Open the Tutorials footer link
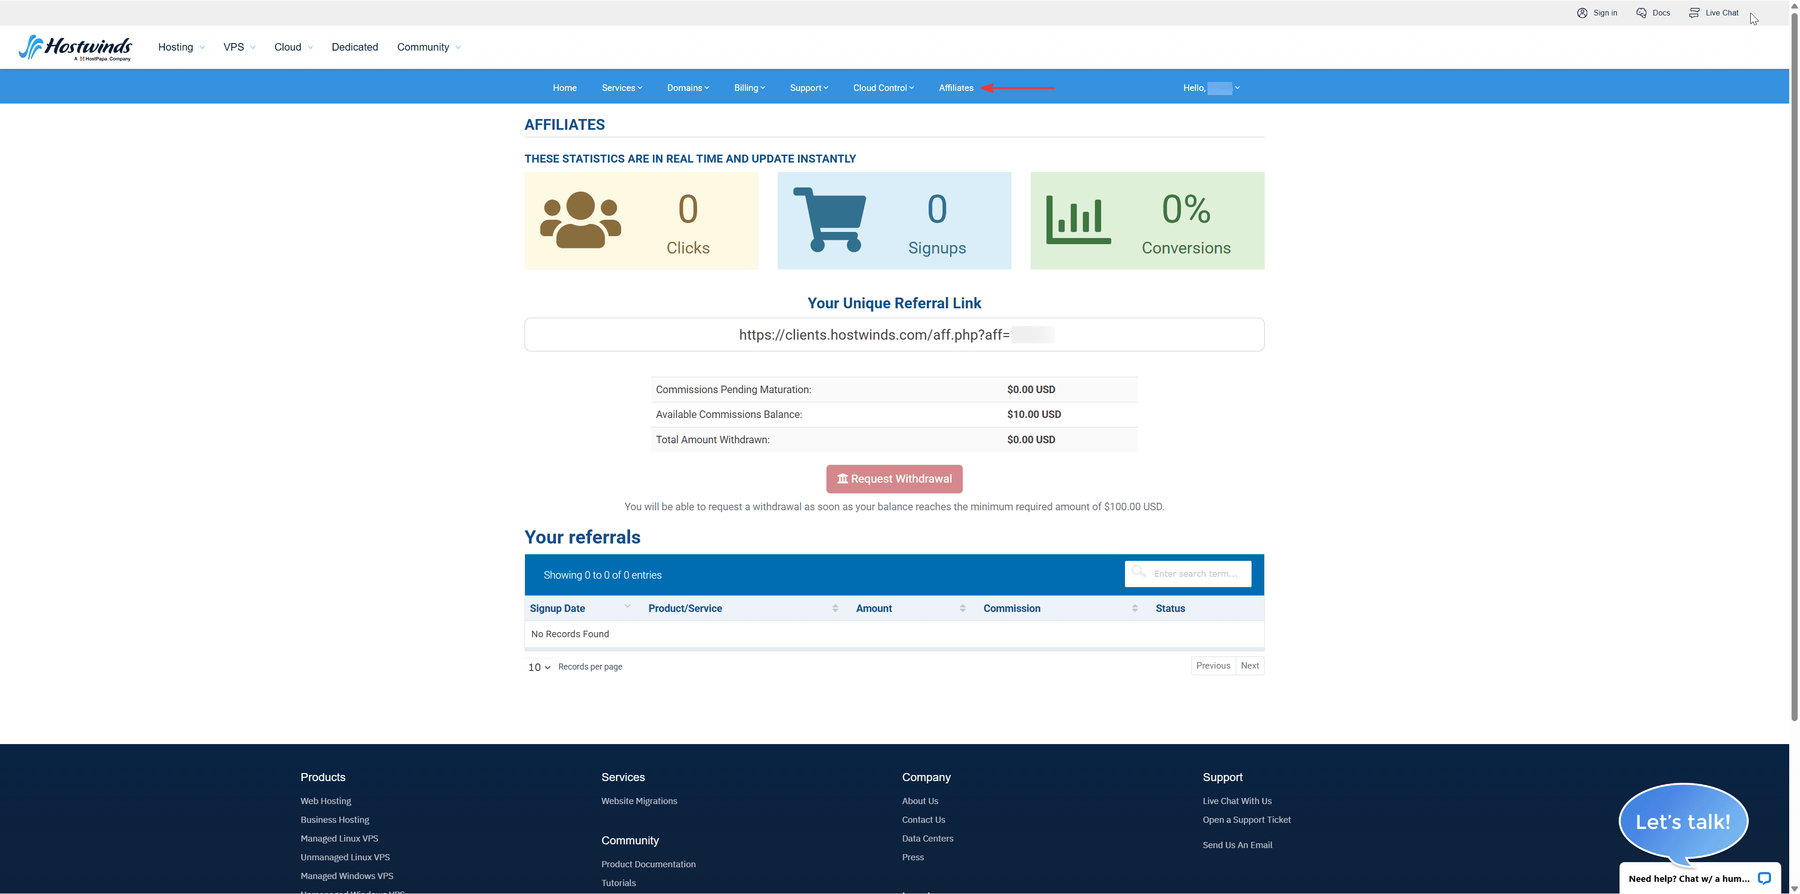The width and height of the screenshot is (1800, 894). coord(619,884)
